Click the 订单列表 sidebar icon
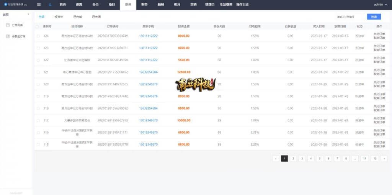The width and height of the screenshot is (392, 195). 8,25
